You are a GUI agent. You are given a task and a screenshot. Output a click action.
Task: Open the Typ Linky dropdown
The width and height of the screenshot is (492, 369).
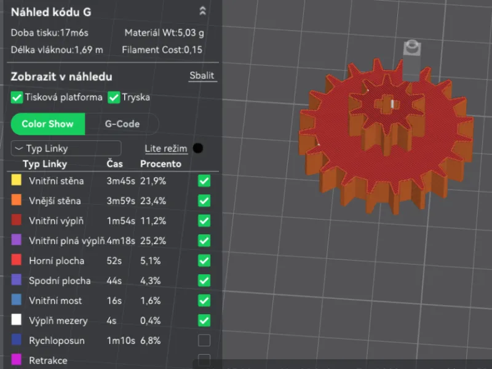[x=66, y=148]
